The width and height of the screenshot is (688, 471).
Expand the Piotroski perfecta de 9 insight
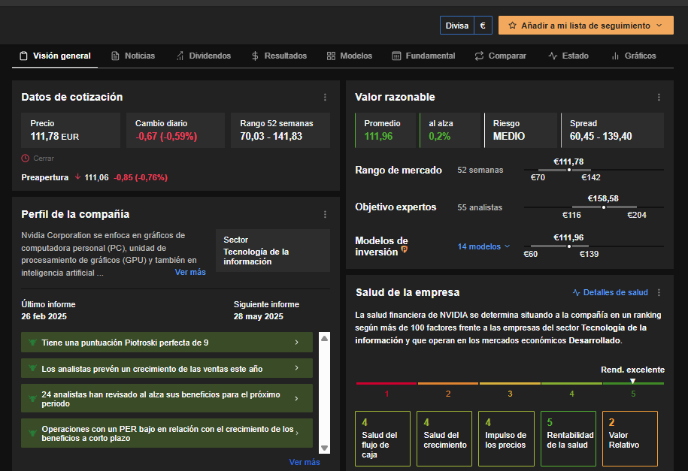(x=167, y=342)
